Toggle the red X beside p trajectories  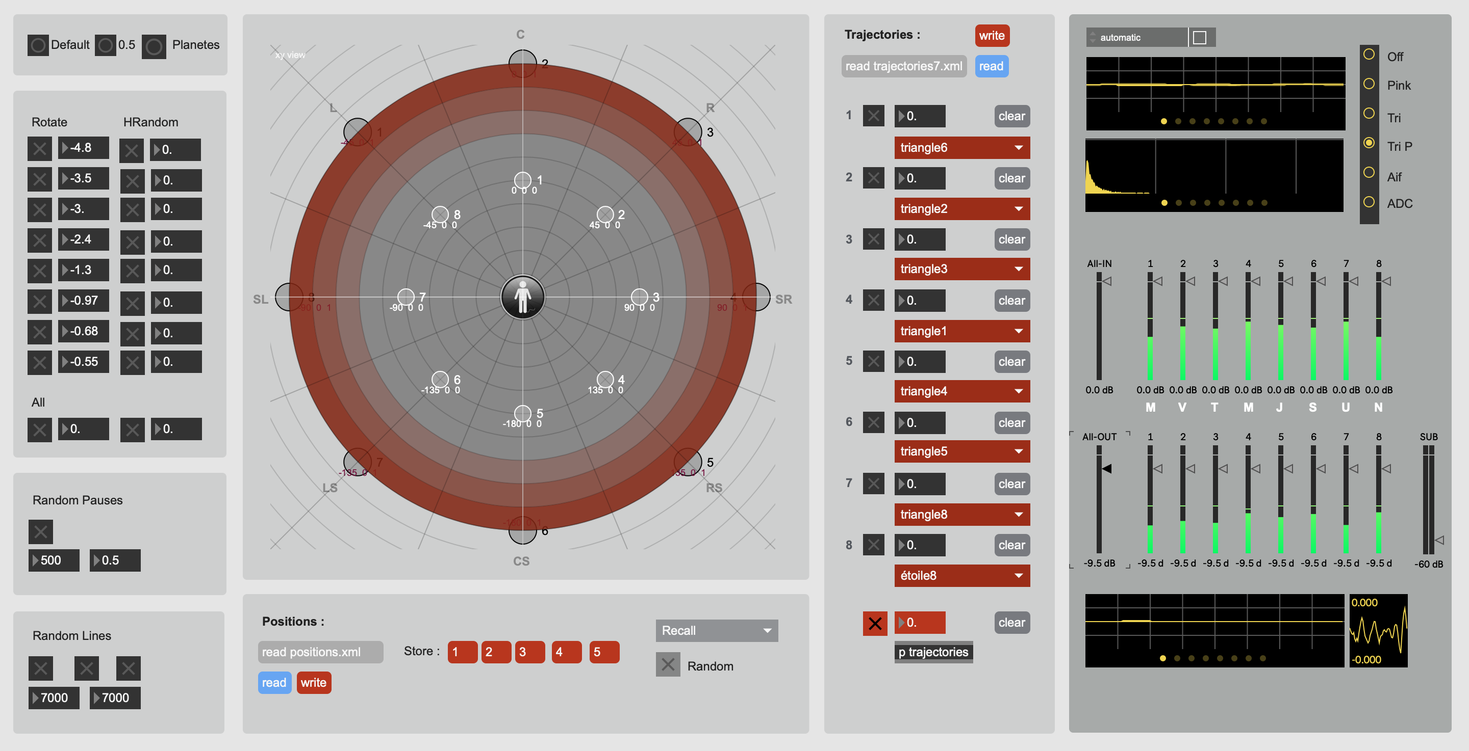(874, 623)
